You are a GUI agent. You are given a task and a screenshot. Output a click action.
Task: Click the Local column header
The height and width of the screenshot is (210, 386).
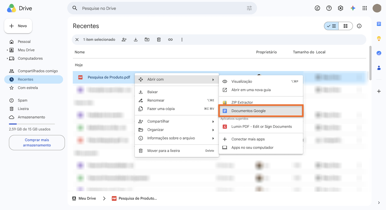tap(321, 52)
